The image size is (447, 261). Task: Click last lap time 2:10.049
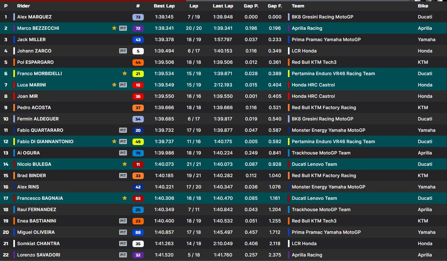point(223,244)
